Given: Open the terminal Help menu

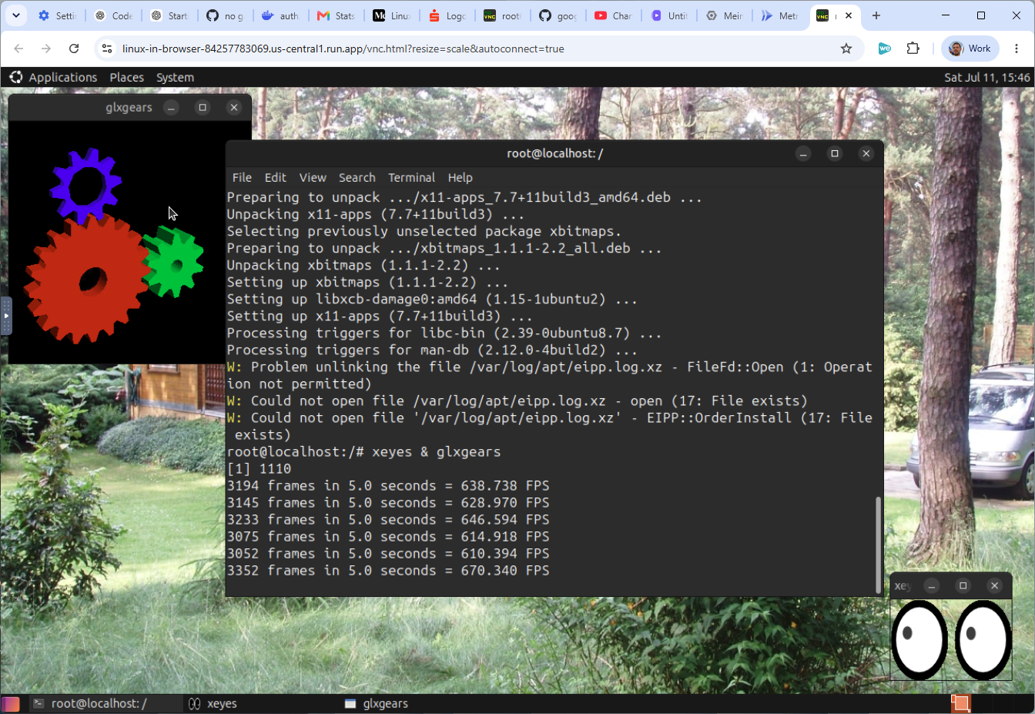Looking at the screenshot, I should (x=460, y=177).
